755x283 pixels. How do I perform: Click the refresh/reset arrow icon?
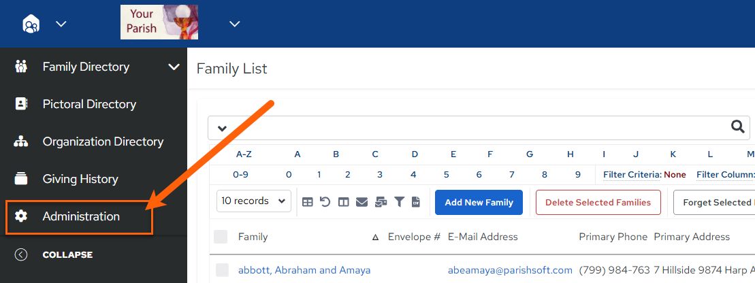[325, 201]
